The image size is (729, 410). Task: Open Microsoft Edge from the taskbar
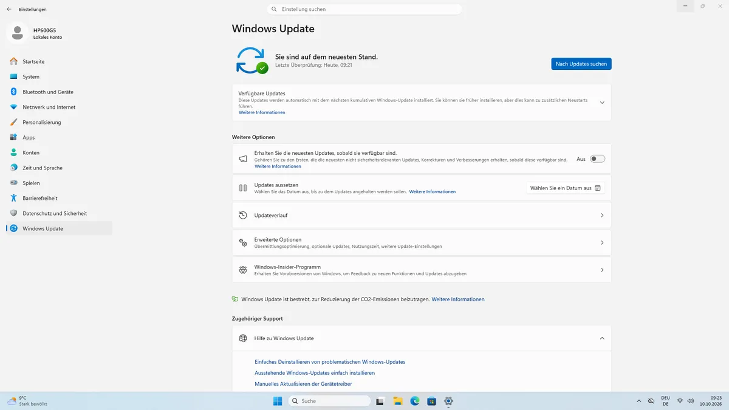[415, 401]
